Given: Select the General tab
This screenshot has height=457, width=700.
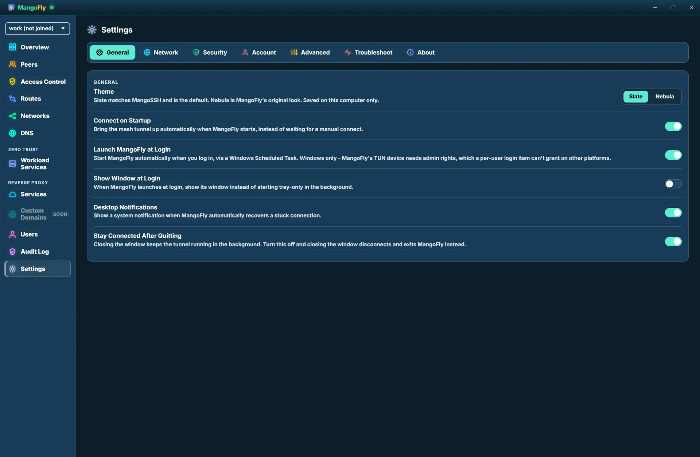Looking at the screenshot, I should pyautogui.click(x=112, y=52).
